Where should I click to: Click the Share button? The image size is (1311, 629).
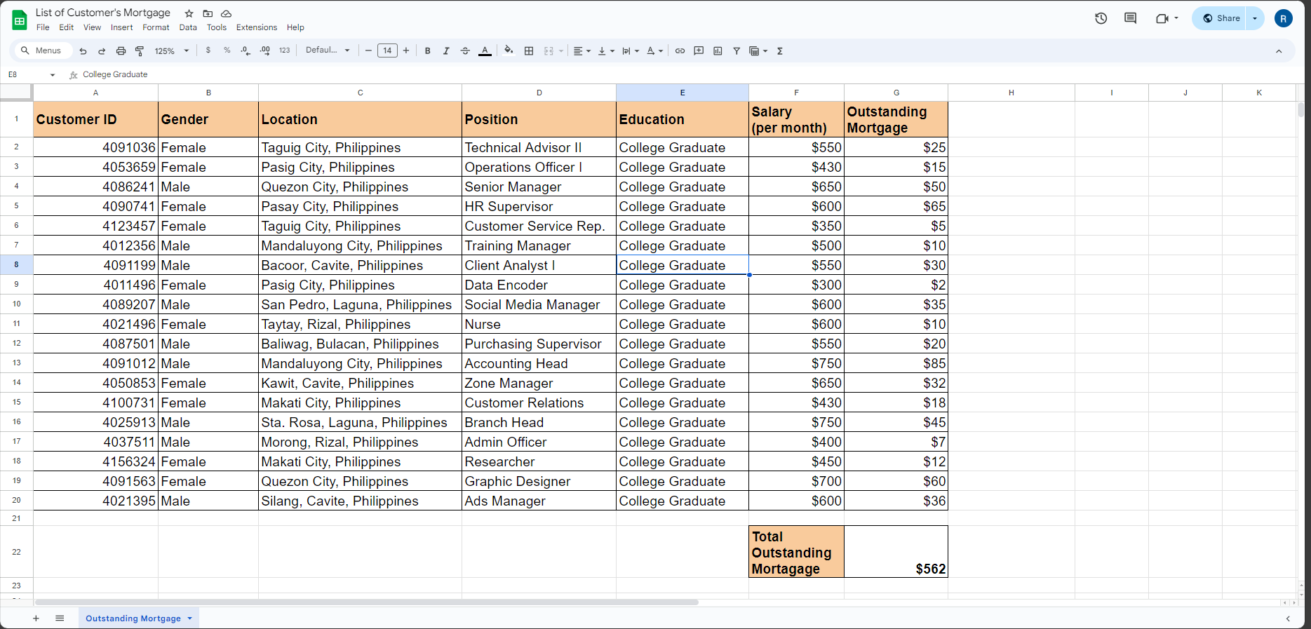(x=1221, y=18)
